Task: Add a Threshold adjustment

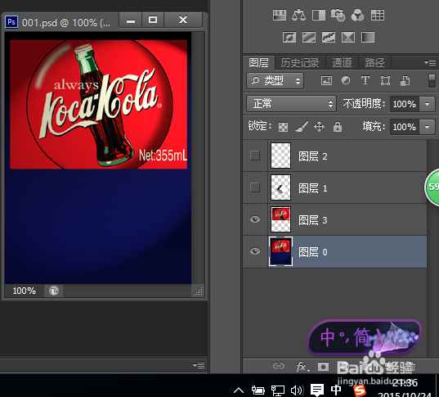Action: [x=329, y=37]
